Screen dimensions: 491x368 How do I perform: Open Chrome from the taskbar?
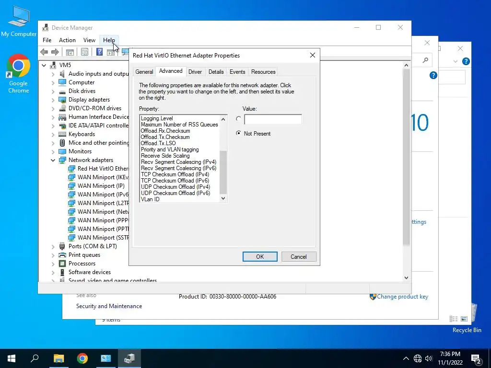(x=82, y=358)
